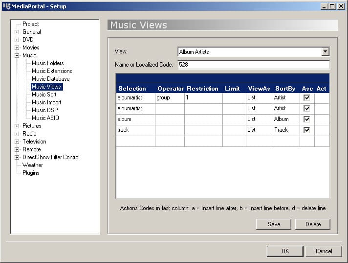Expand the DirectShow Filter Control node
348x263 pixels.
point(17,157)
